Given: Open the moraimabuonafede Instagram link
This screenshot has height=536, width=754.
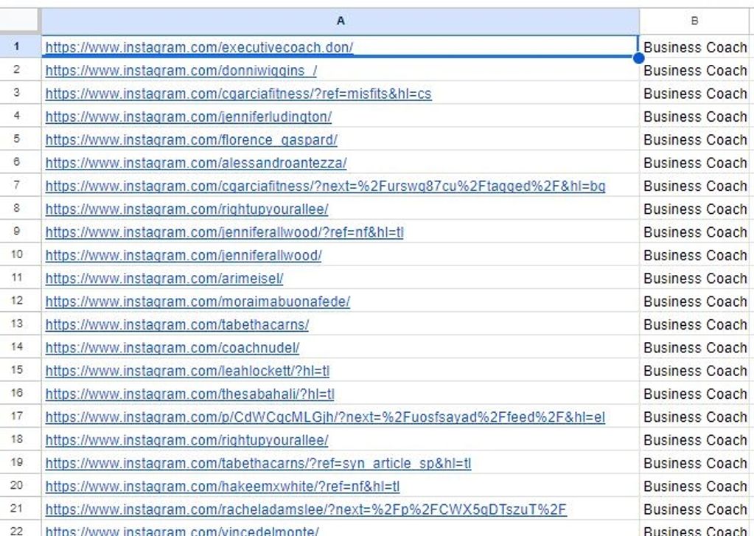Looking at the screenshot, I should pos(198,302).
